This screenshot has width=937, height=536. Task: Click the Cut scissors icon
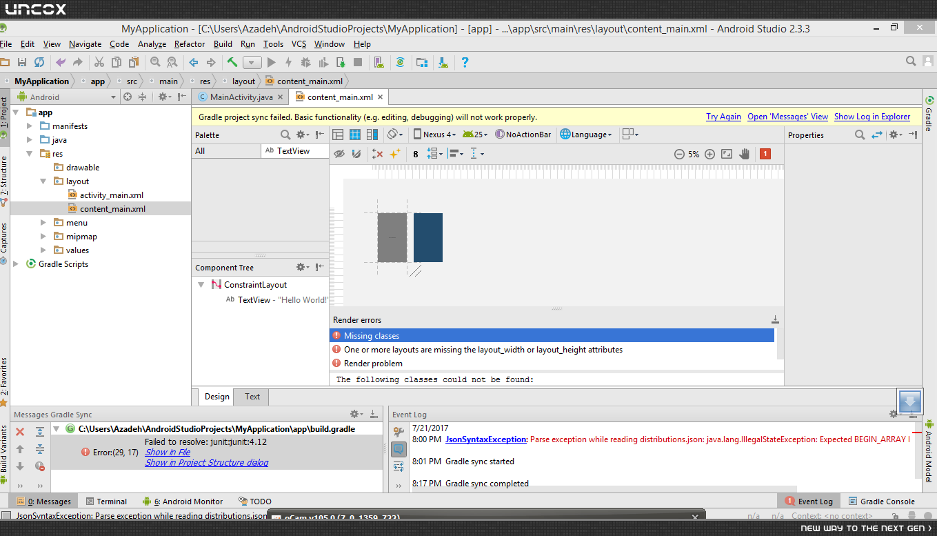click(99, 62)
